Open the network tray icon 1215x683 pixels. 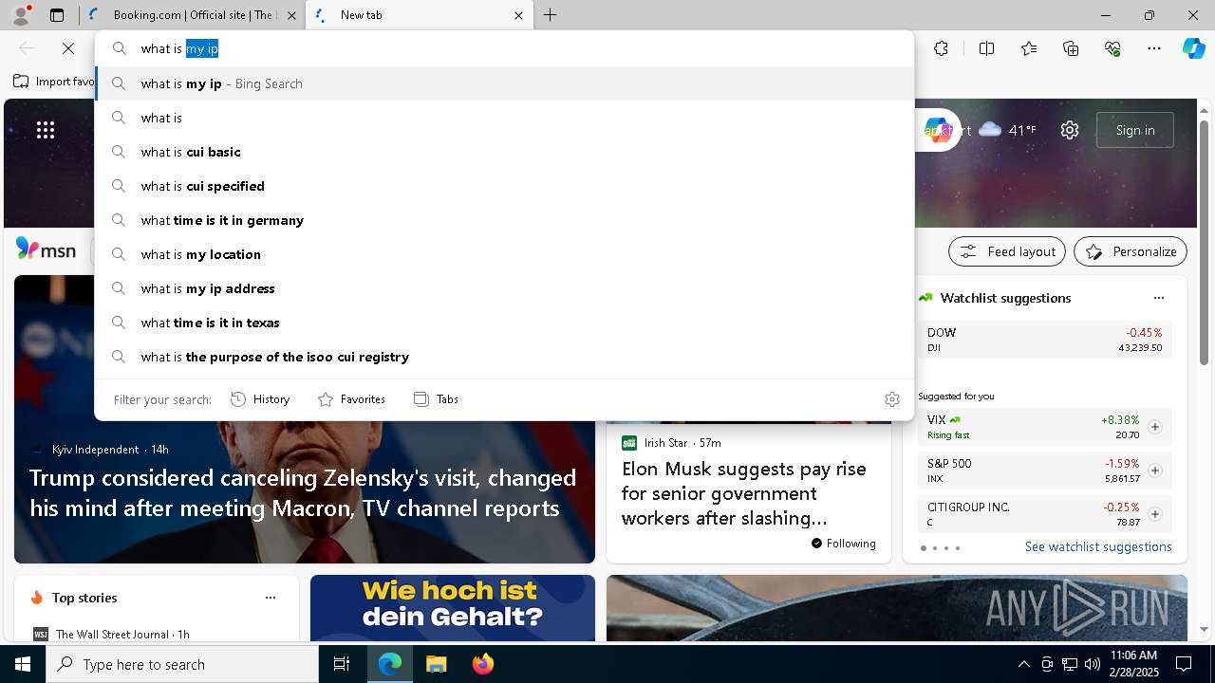pos(1070,664)
